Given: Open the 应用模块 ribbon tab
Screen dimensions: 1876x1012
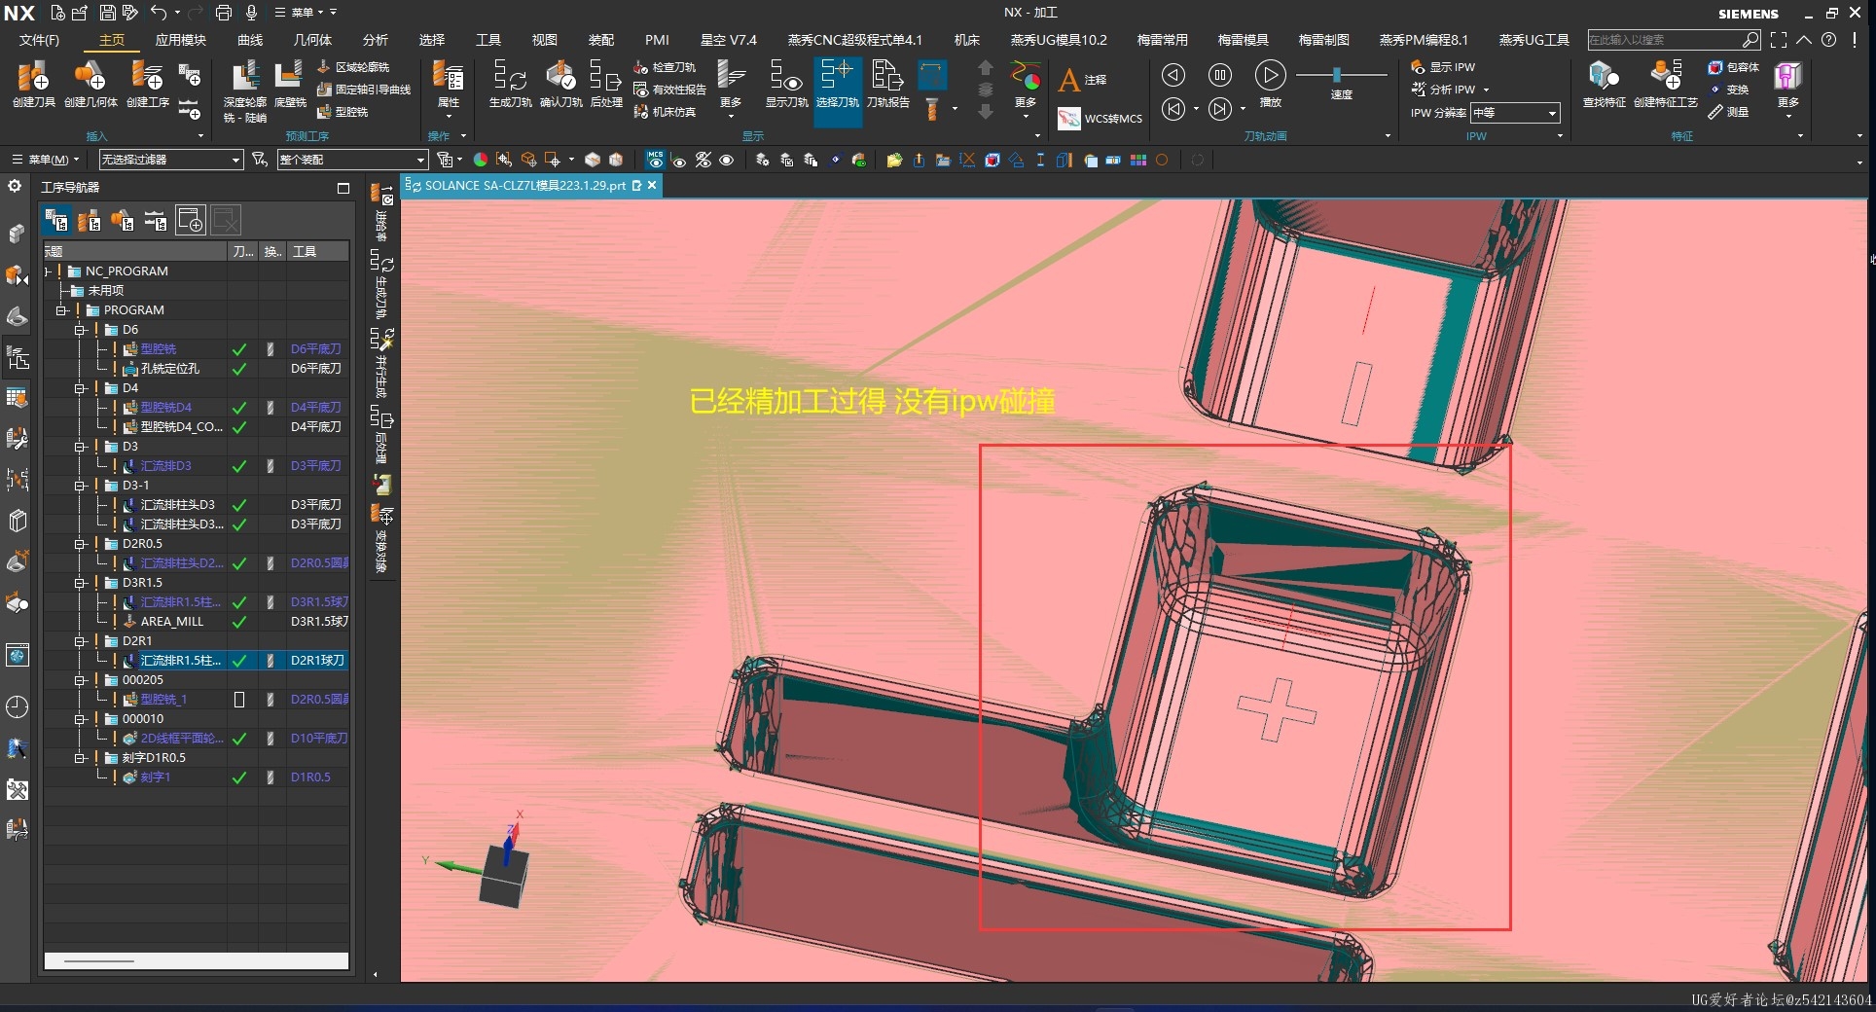Looking at the screenshot, I should 181,40.
